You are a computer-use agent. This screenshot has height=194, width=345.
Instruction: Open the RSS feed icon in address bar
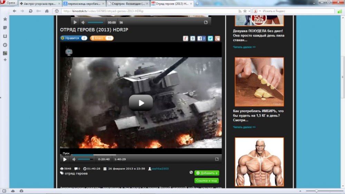(x=240, y=11)
